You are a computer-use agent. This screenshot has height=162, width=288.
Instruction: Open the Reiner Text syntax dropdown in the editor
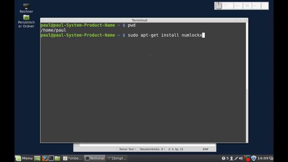click(127, 149)
